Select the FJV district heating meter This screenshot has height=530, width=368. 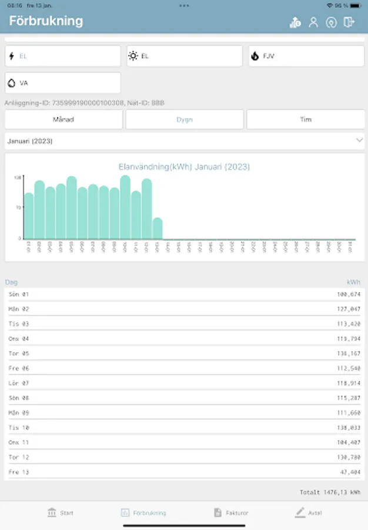(306, 56)
